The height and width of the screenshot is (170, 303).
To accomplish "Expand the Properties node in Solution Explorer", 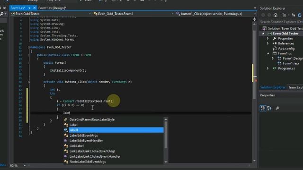I will [x=267, y=39].
